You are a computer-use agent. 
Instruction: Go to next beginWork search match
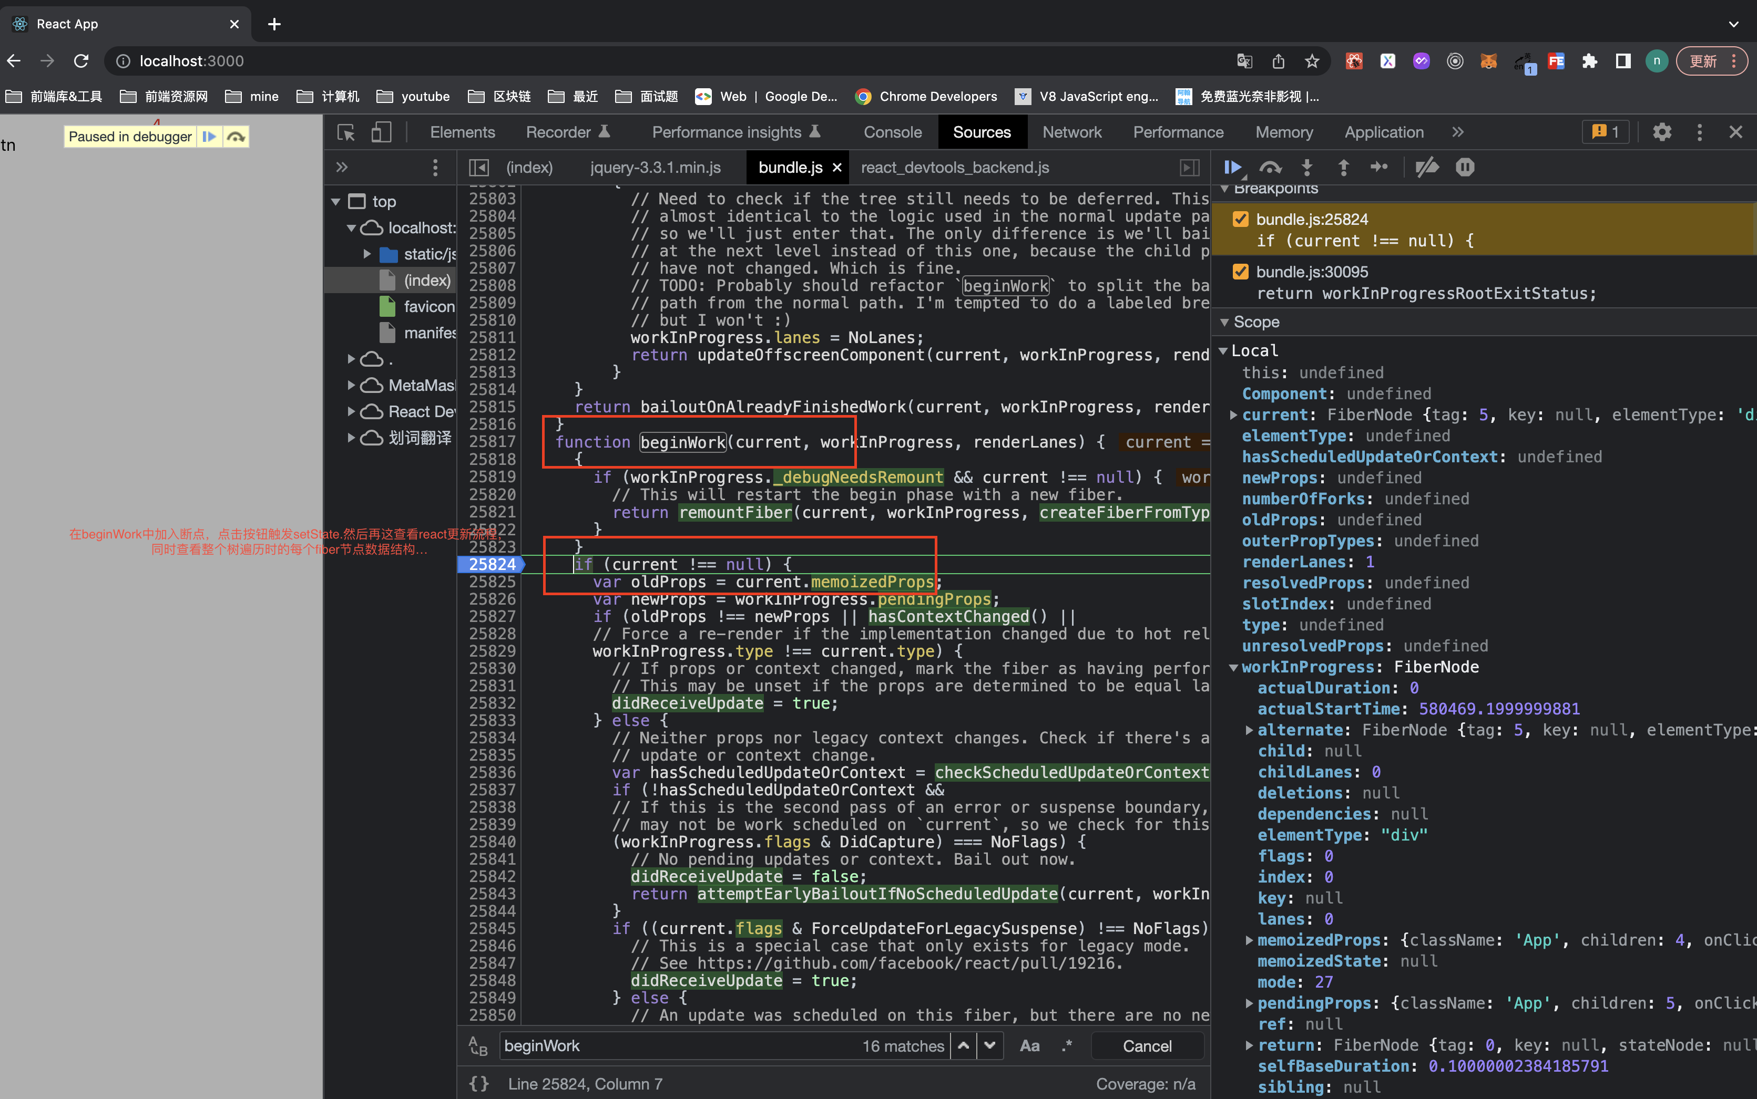click(990, 1046)
